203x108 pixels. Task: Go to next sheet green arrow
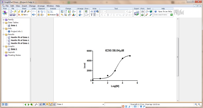click(x=28, y=104)
